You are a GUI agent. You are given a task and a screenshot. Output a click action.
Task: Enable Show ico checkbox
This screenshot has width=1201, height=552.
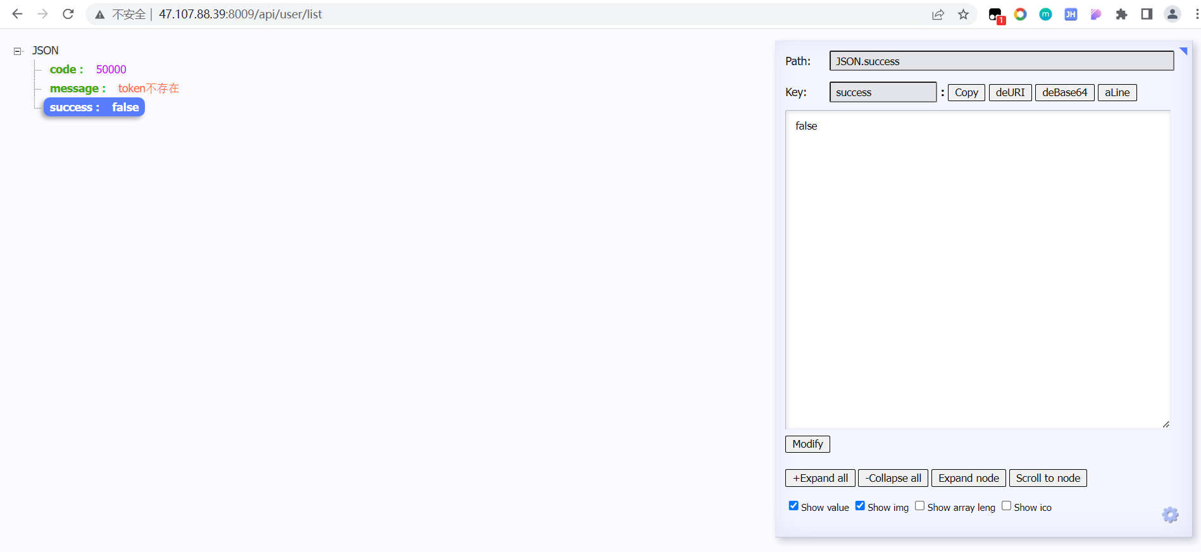coord(1006,506)
